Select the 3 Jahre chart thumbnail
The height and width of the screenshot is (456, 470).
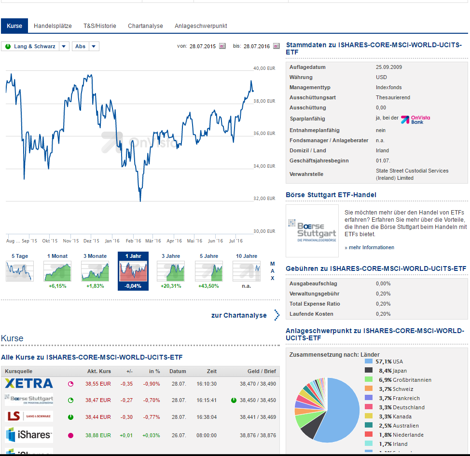[171, 271]
